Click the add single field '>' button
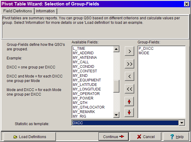Image resolution: width=191 pixels, height=142 pixels. click(x=129, y=51)
